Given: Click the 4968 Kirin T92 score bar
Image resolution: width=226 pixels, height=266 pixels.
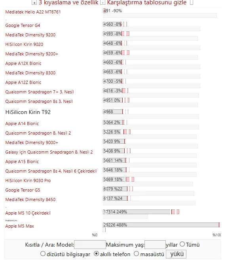Looking at the screenshot, I should (113, 112).
